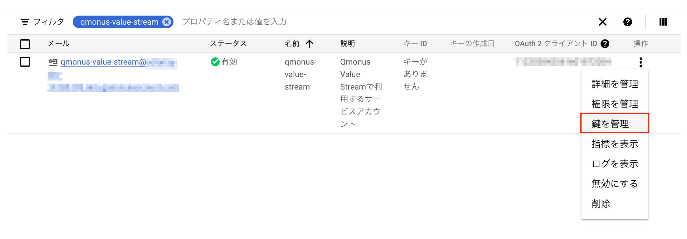Open filter help question mark icon

tap(627, 22)
